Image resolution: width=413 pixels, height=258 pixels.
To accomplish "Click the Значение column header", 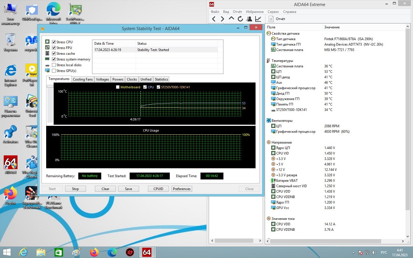I will click(332, 27).
